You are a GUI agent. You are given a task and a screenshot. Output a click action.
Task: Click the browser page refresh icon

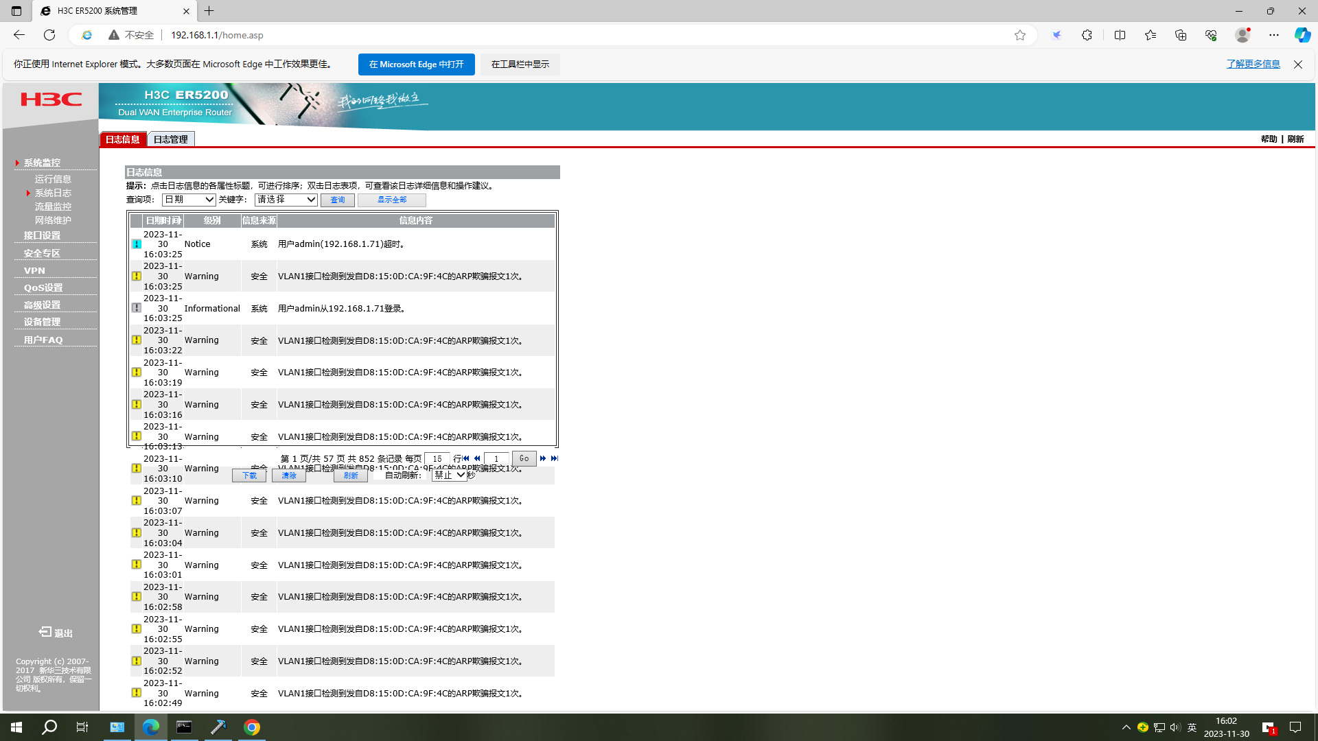coord(49,35)
